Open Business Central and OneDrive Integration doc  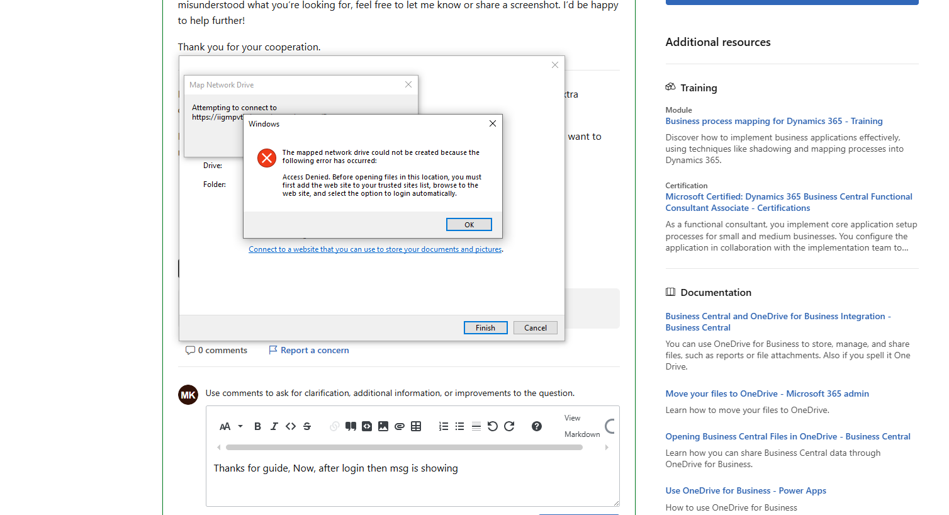pyautogui.click(x=778, y=322)
